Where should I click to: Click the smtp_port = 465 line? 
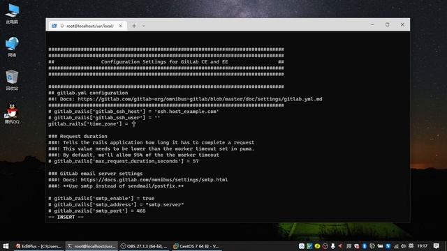(97, 211)
